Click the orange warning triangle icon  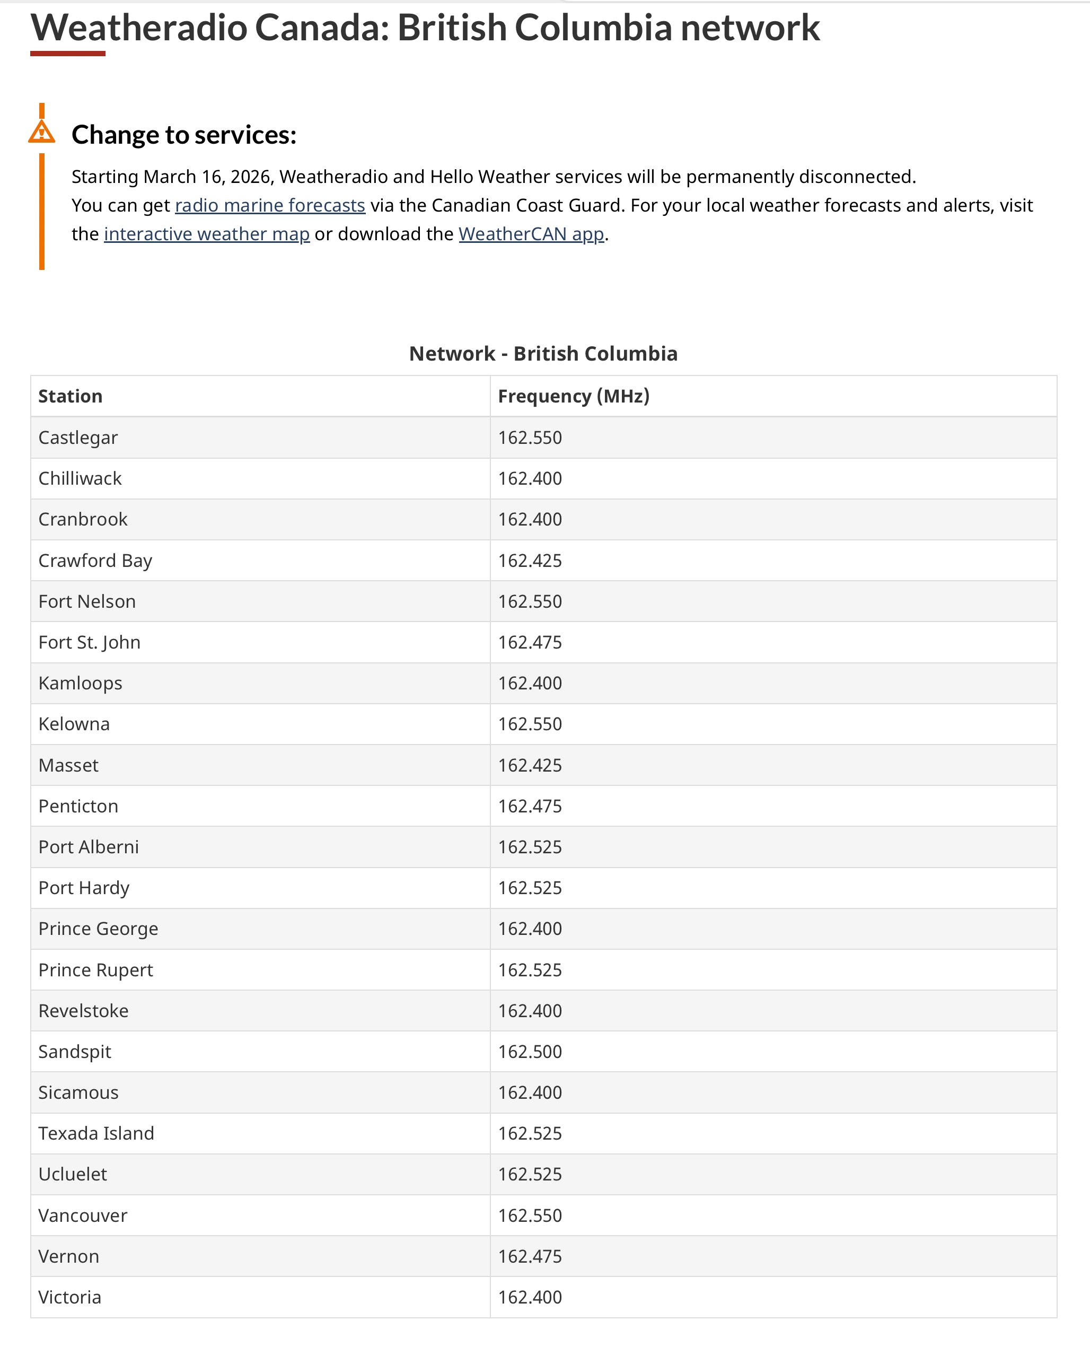coord(41,133)
